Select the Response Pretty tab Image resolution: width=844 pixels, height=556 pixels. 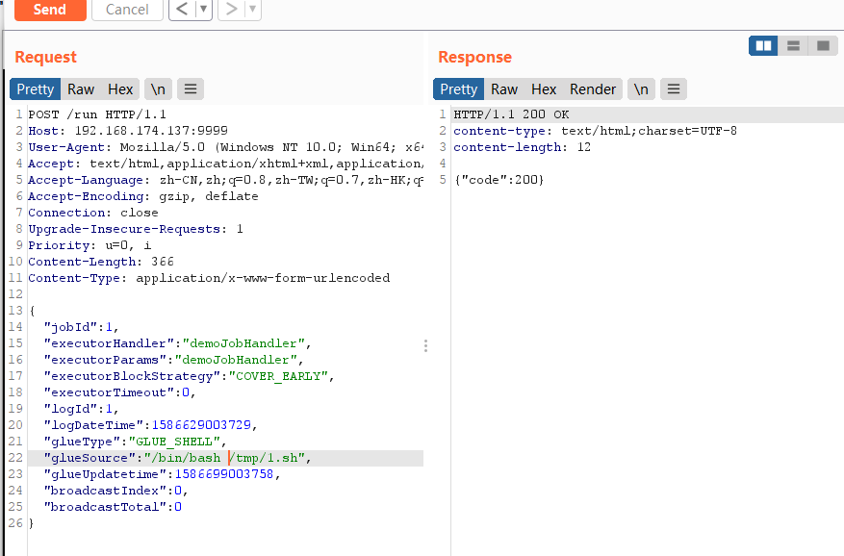459,89
